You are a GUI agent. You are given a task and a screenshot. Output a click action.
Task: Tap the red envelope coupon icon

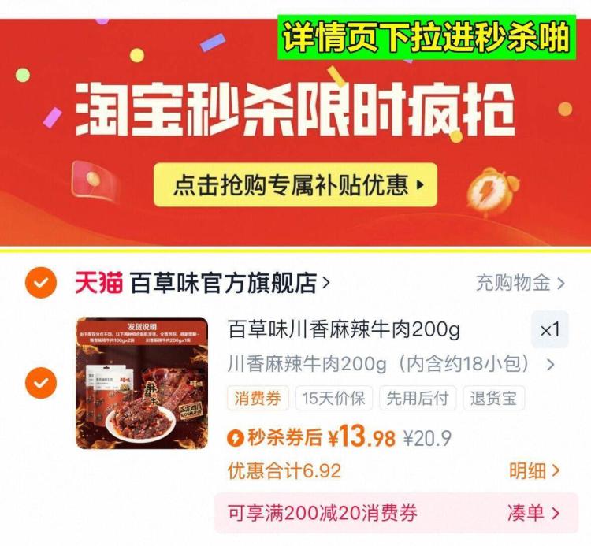95,183
